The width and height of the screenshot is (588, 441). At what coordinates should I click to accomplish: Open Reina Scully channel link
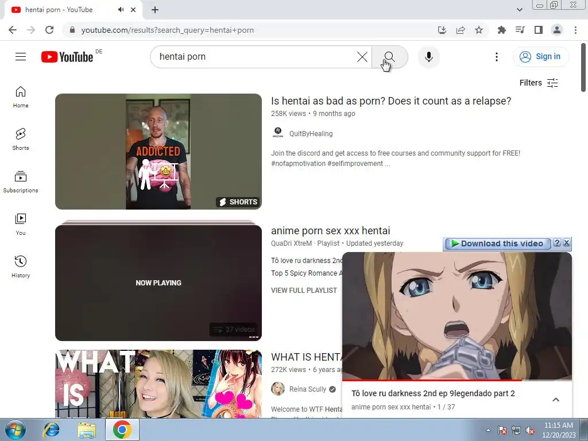(x=308, y=389)
